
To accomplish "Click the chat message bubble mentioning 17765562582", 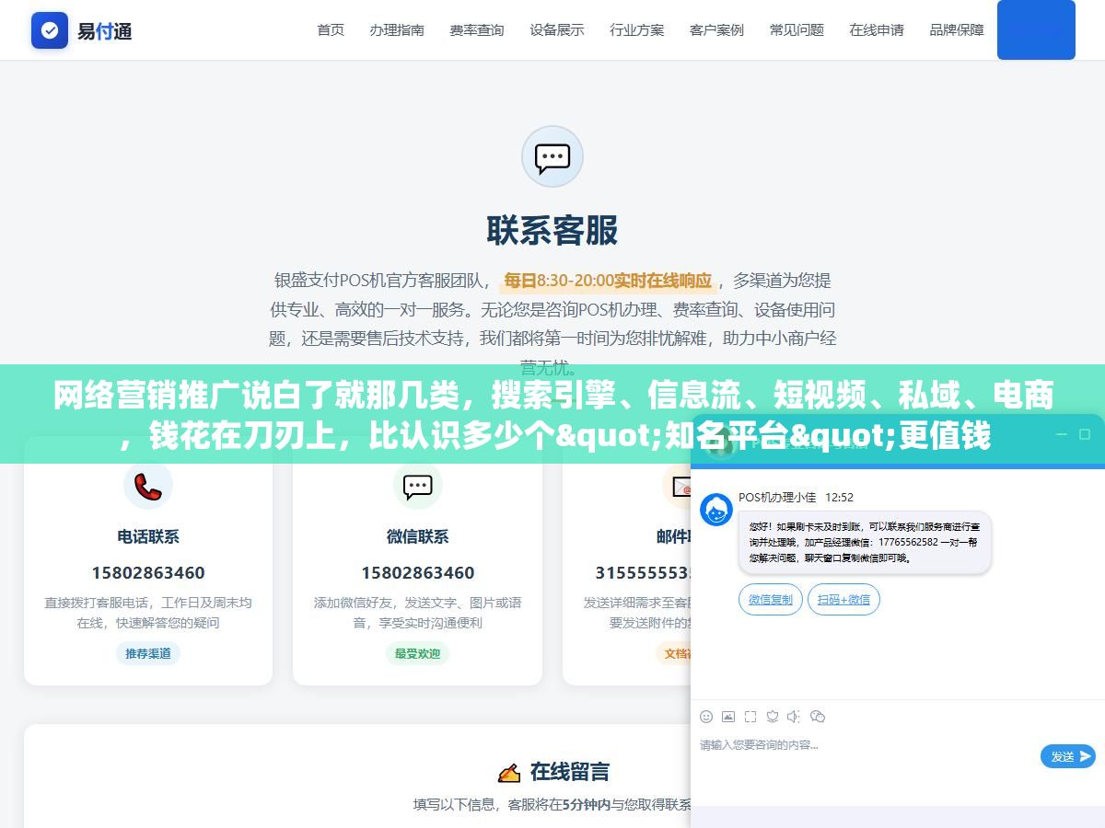I will pyautogui.click(x=864, y=542).
